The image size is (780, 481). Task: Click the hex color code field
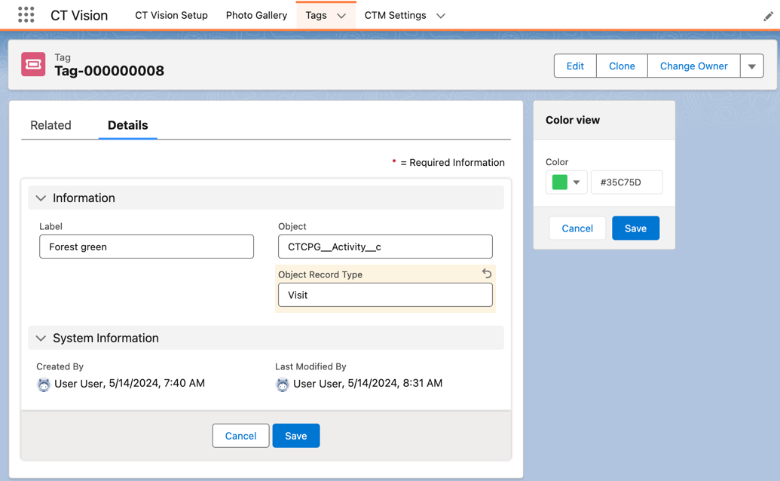[x=626, y=182]
